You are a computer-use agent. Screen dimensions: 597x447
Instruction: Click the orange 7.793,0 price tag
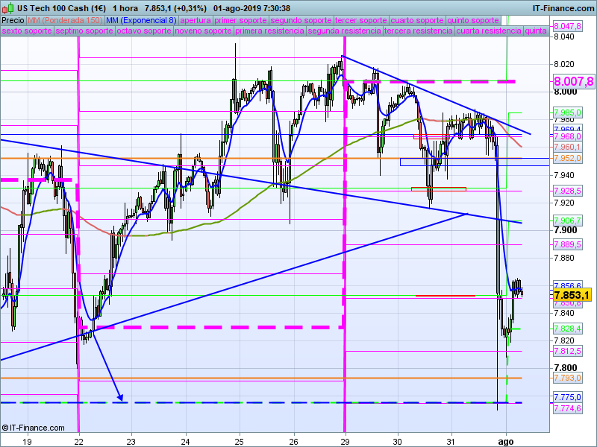tap(567, 378)
